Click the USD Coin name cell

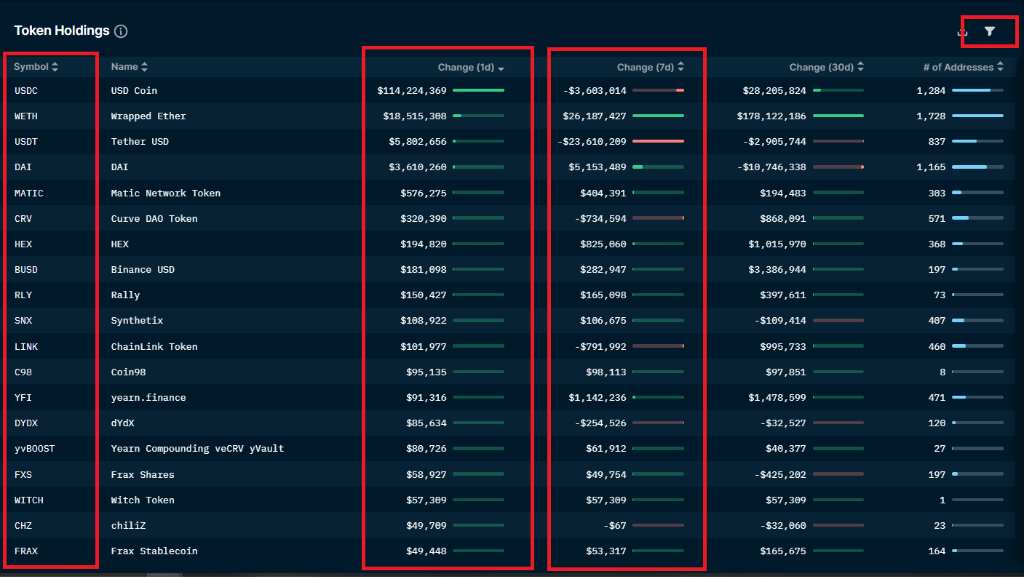pos(134,91)
